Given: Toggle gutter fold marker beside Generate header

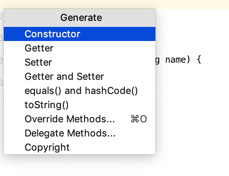Looking at the screenshot, I should [1, 16].
